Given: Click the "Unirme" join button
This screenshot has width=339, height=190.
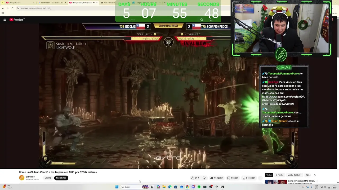Looking at the screenshot, I should [48, 178].
